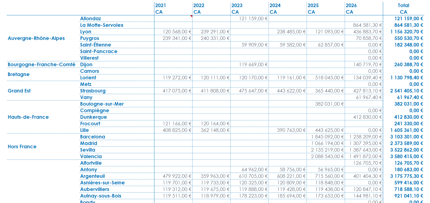Click Strasbourg total 2 541 405,10 €

(x=407, y=91)
